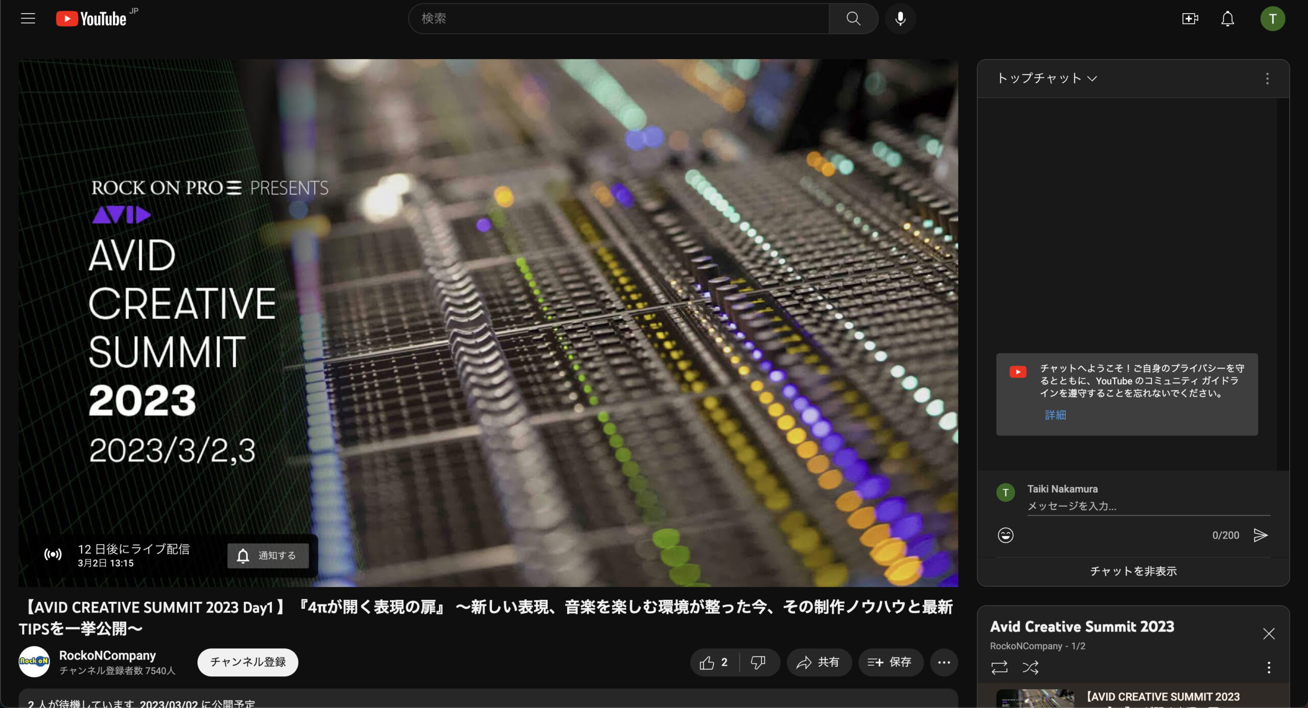Click the Avid Creative Summit 2023 playlist title
This screenshot has width=1308, height=708.
(1082, 626)
